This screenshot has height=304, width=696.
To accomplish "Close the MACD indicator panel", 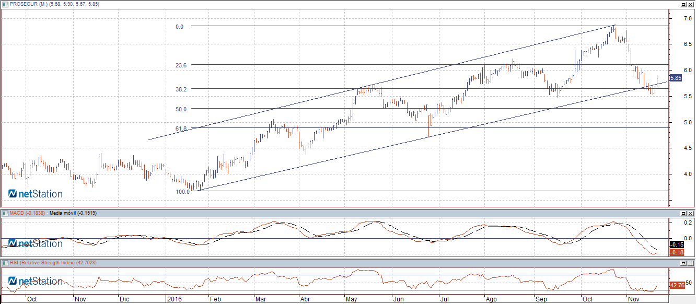I will tap(691, 213).
